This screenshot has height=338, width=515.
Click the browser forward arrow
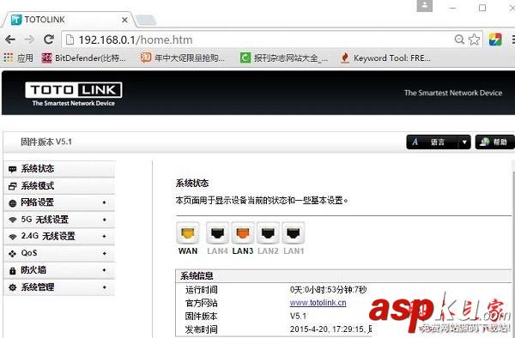[29, 39]
